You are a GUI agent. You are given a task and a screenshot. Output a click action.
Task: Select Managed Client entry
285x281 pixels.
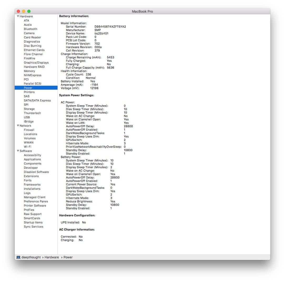[34, 197]
